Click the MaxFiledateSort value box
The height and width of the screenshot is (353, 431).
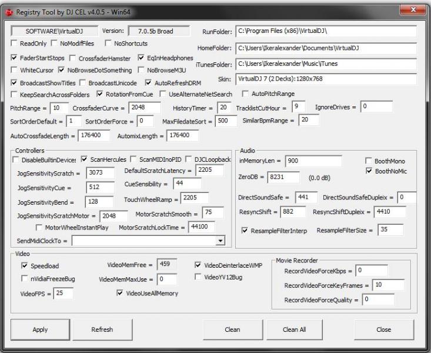226,121
